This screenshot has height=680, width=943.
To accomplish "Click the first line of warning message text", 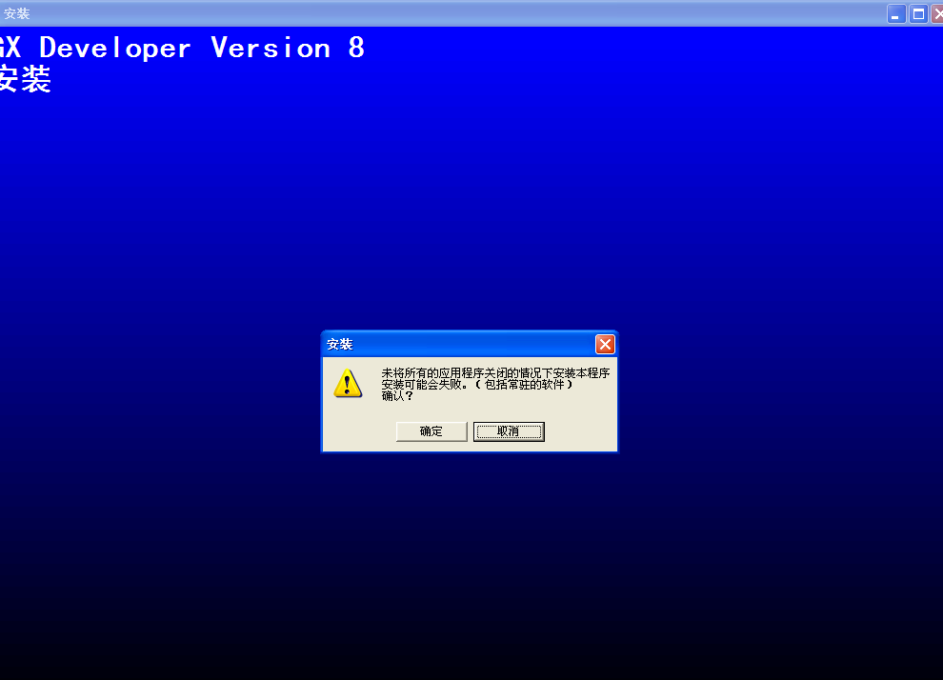I will click(494, 373).
